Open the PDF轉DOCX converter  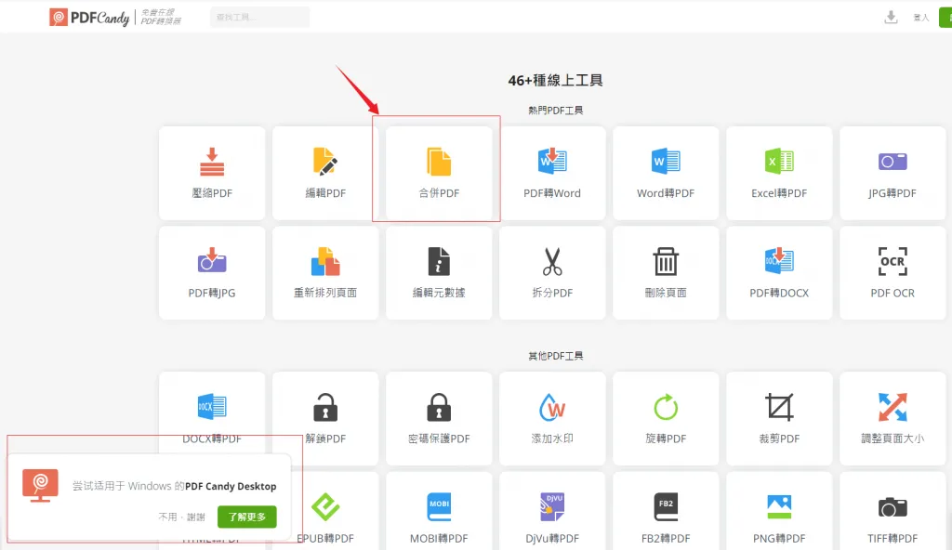(x=779, y=273)
